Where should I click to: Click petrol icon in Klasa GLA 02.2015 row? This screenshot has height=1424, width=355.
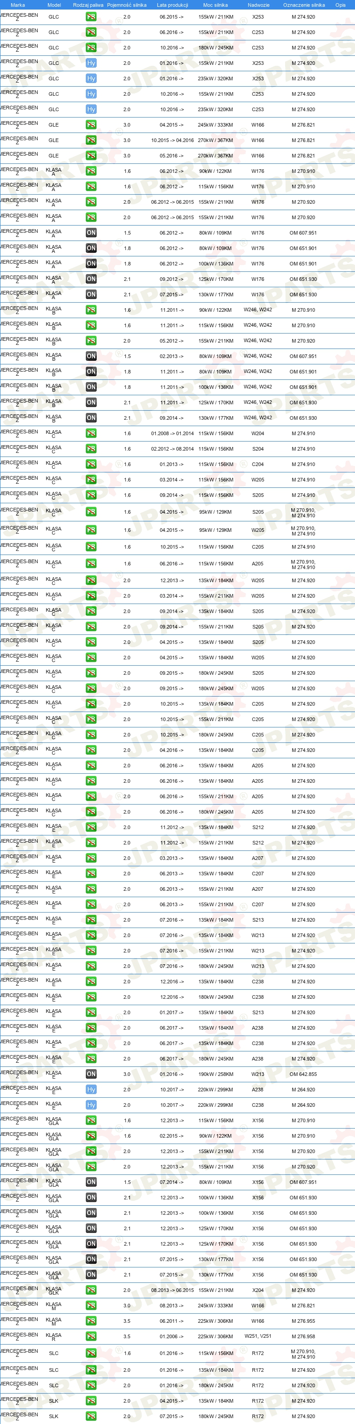(91, 1136)
